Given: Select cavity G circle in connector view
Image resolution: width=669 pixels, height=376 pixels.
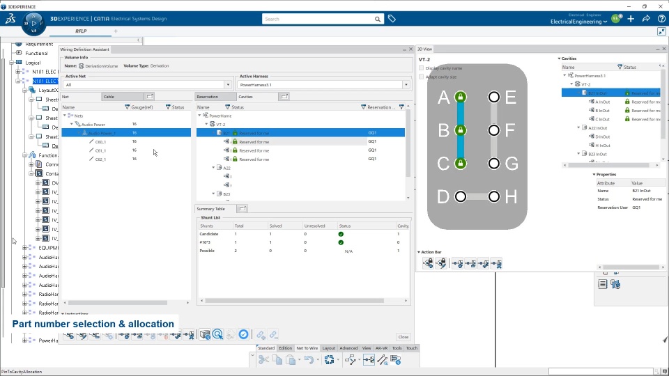Looking at the screenshot, I should pos(493,163).
